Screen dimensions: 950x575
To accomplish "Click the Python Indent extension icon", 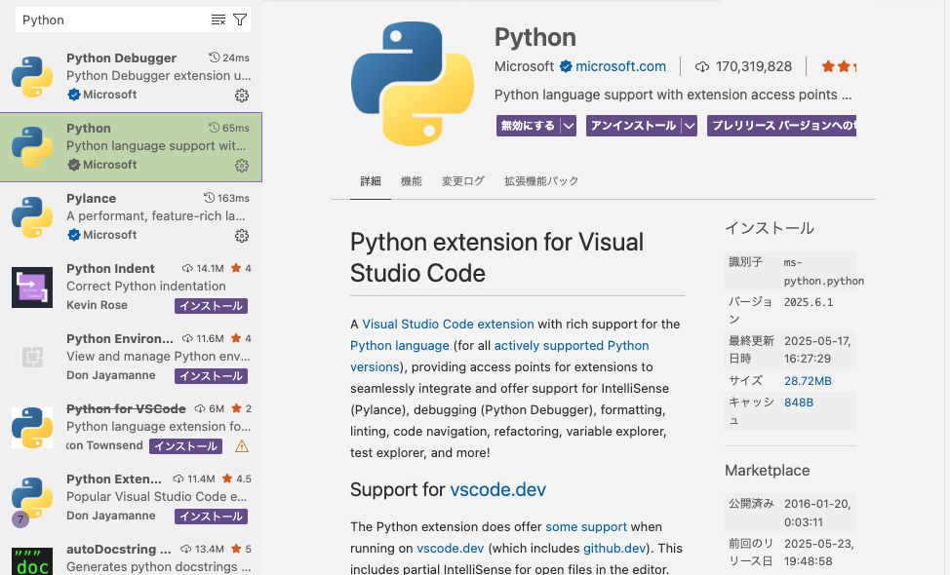I will tap(32, 287).
